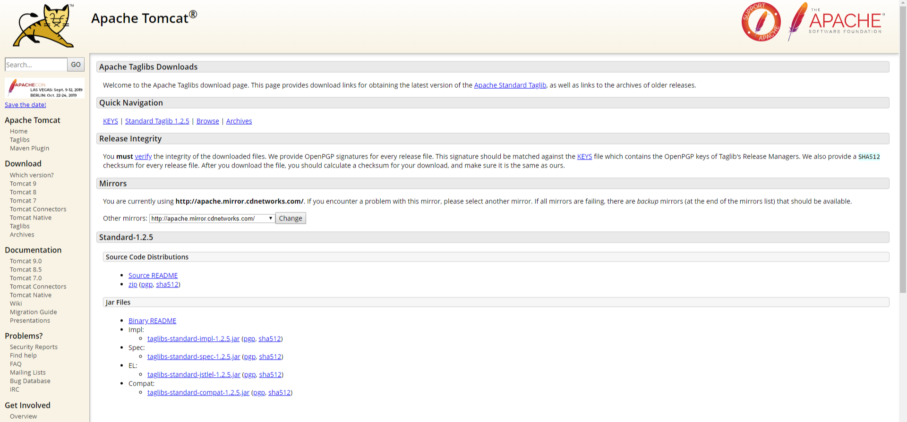Viewport: 907px width, 422px height.
Task: Follow the verify link
Action: click(143, 157)
